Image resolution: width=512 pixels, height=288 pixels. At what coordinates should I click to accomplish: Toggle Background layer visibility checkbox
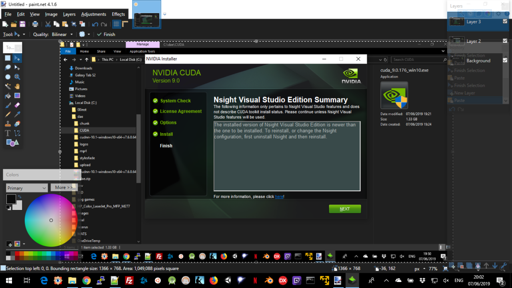(505, 60)
